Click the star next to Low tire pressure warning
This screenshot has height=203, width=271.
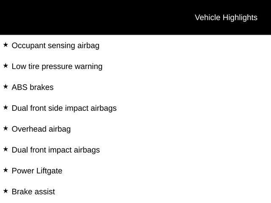coord(6,66)
